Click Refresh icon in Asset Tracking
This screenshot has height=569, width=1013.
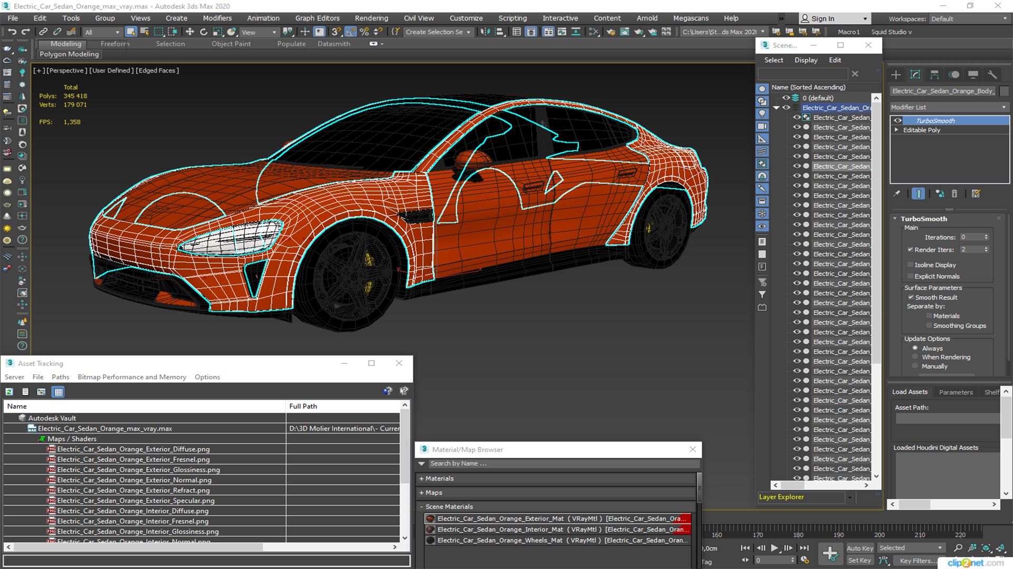tap(9, 391)
